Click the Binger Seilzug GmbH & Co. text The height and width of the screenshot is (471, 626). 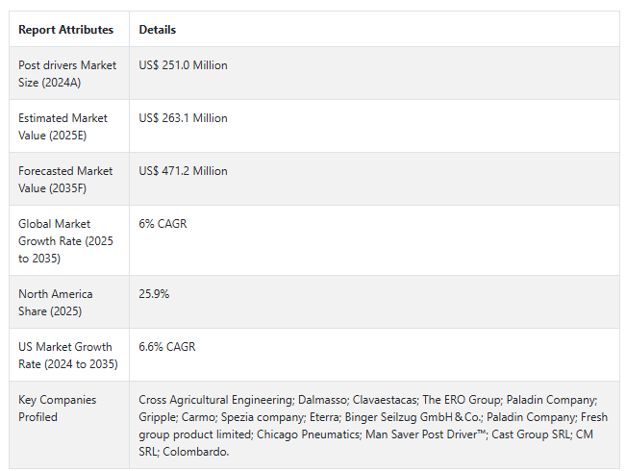click(413, 417)
